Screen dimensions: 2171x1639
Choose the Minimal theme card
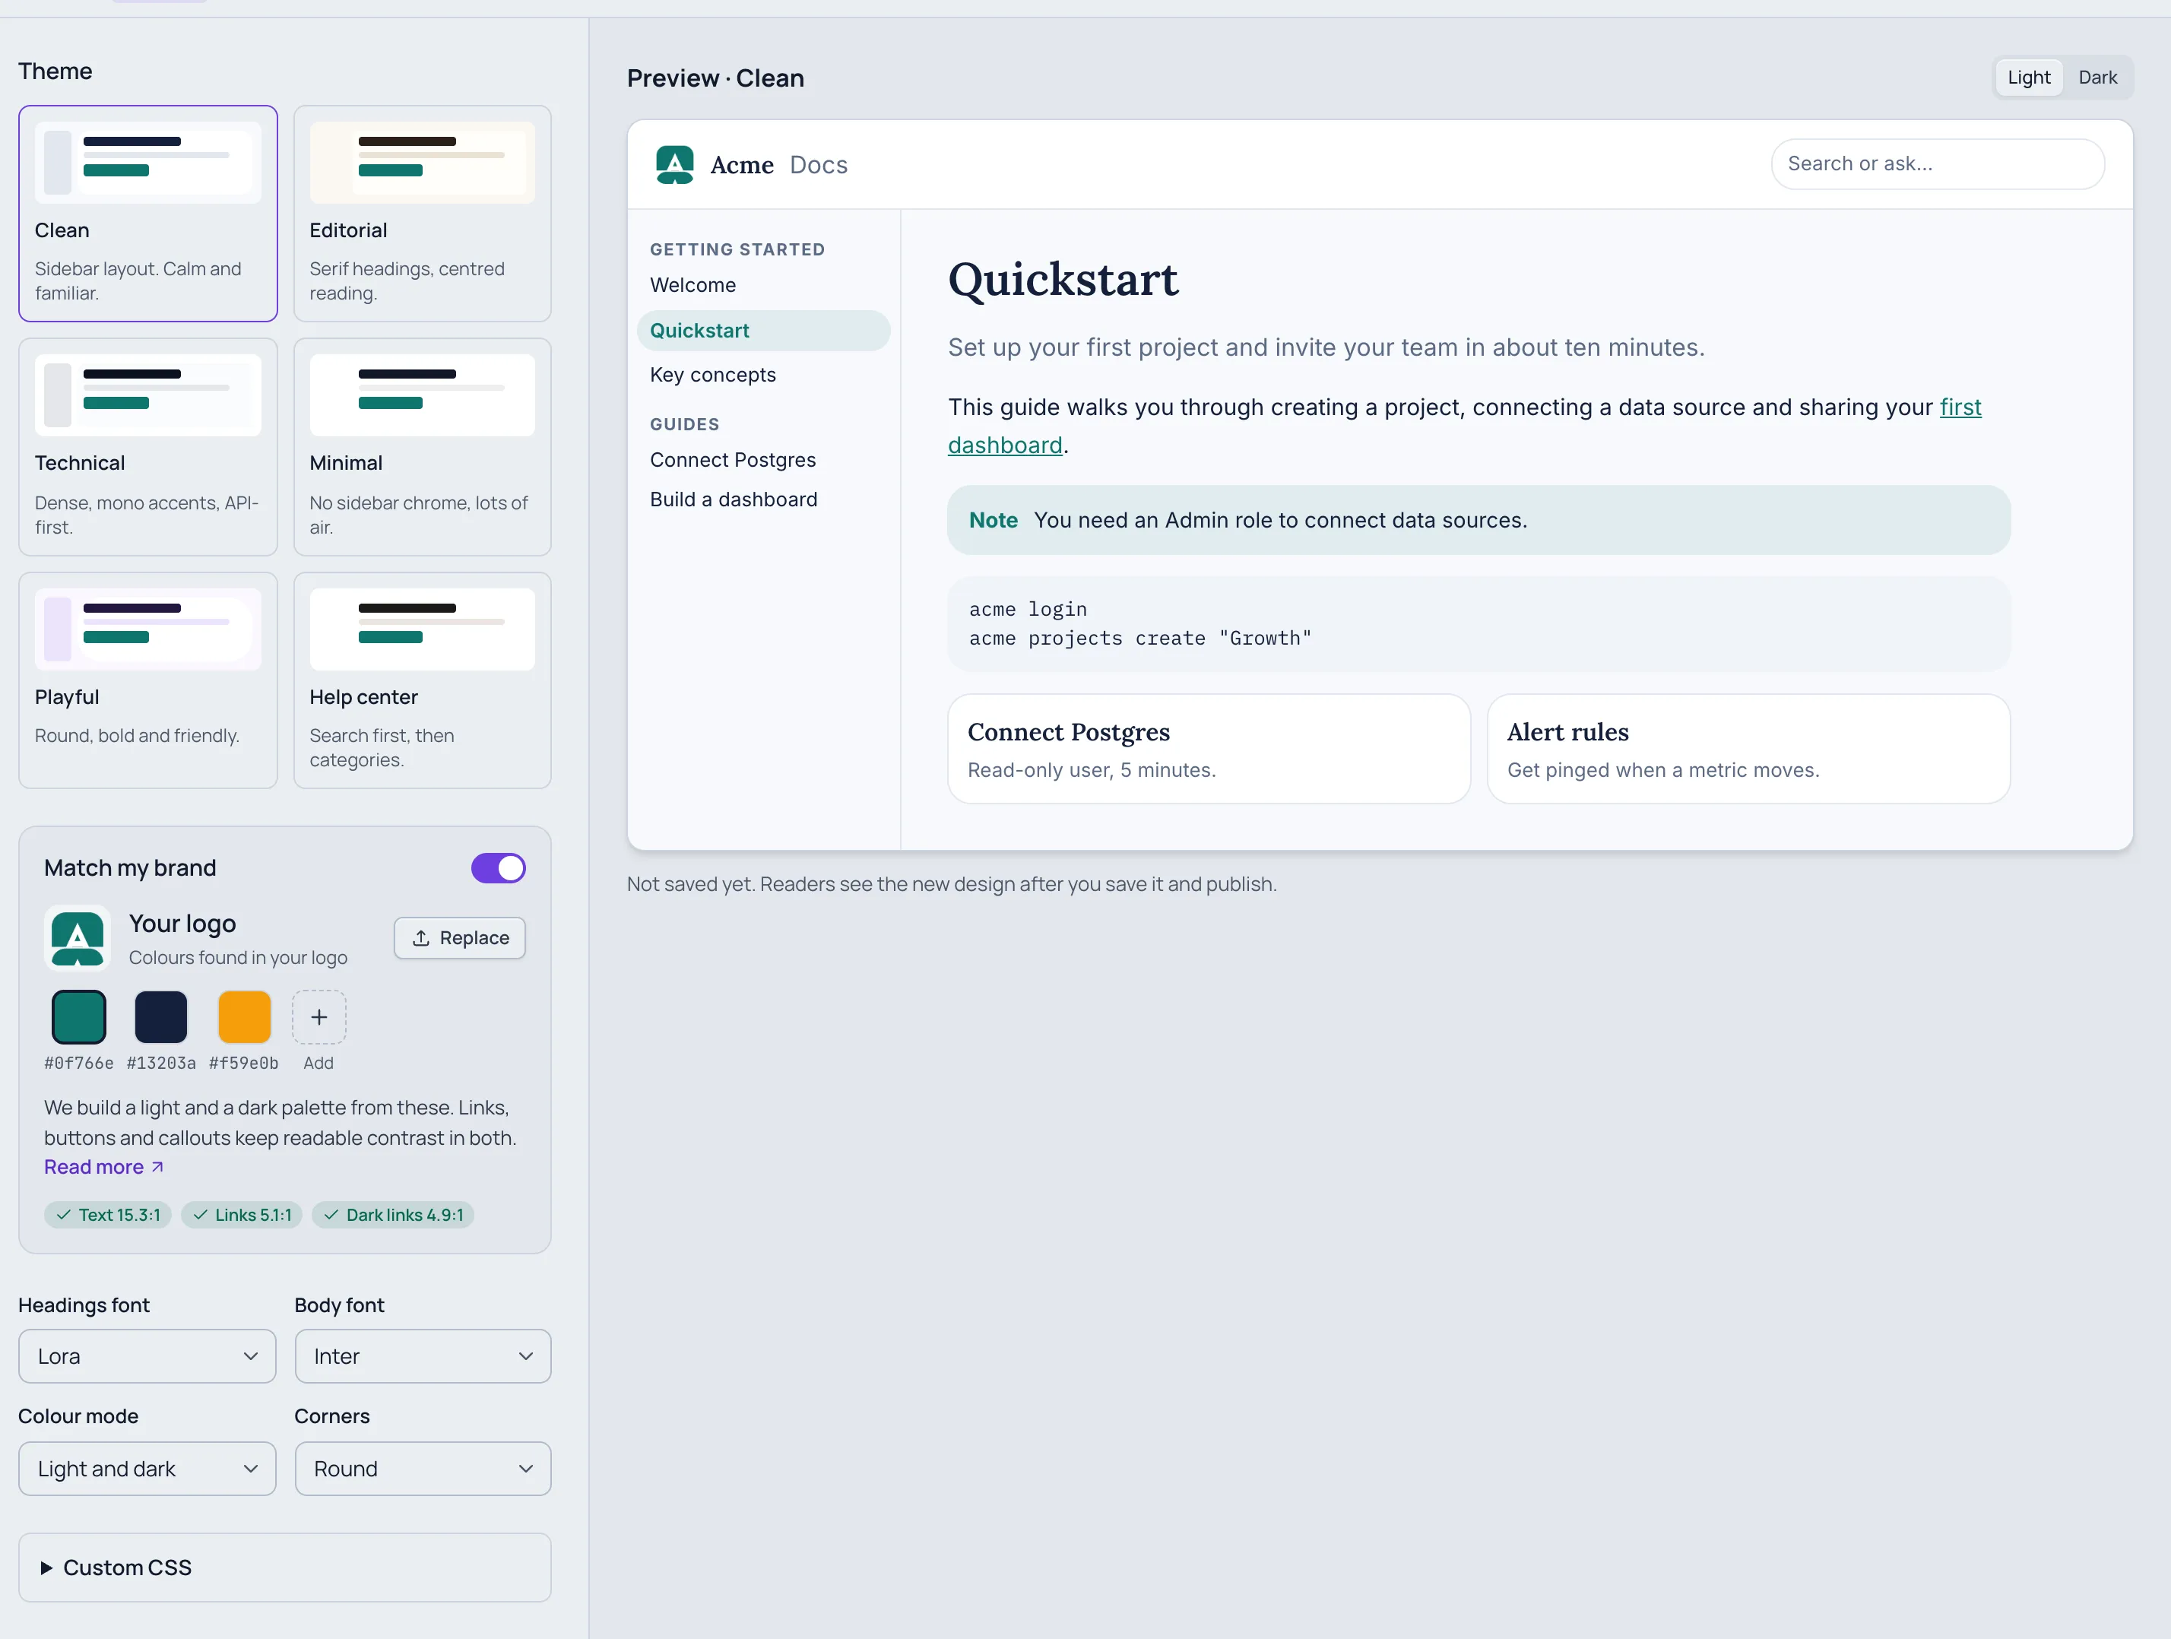coord(423,446)
